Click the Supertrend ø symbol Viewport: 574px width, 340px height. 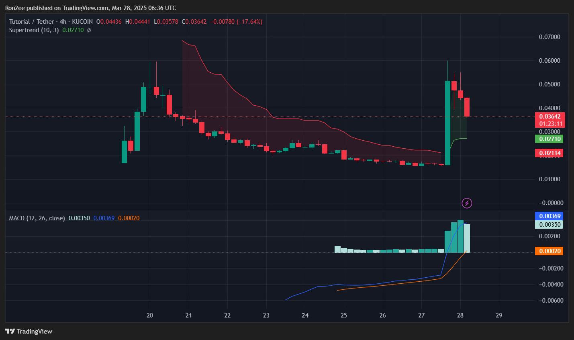89,30
